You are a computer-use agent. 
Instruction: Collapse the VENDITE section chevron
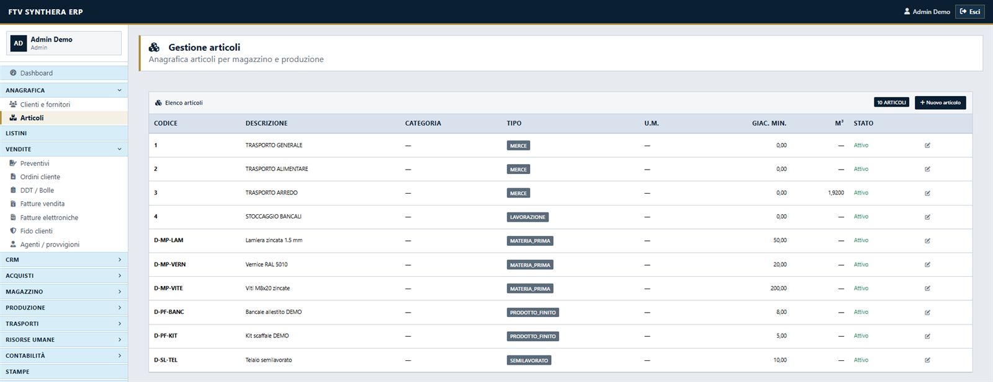coord(119,149)
